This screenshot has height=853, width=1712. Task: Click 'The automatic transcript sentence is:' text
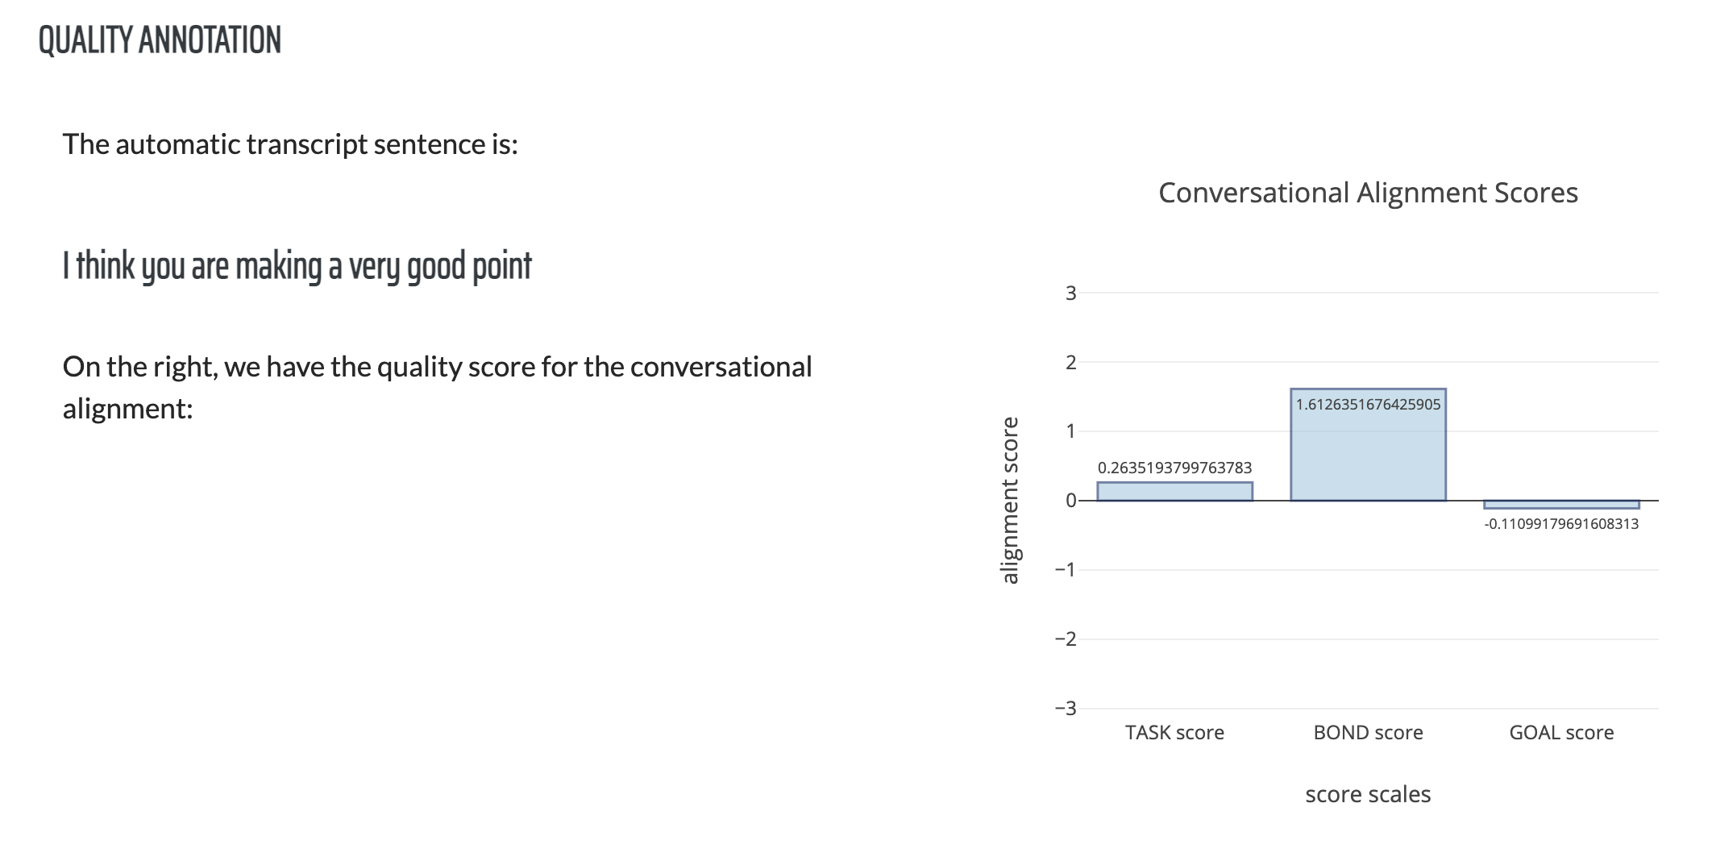[x=290, y=144]
